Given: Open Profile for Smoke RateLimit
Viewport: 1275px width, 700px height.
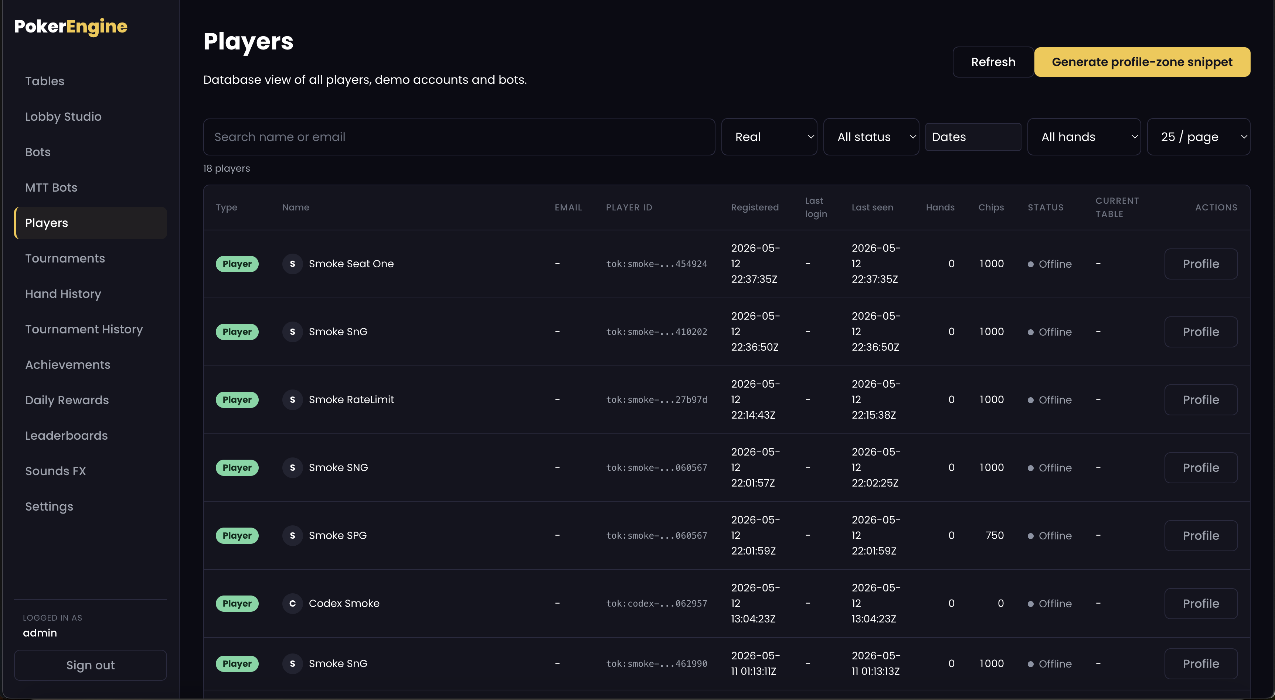Looking at the screenshot, I should tap(1201, 400).
